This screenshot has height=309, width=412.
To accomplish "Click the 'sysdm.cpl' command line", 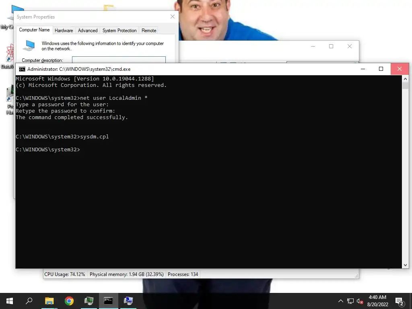I will [62, 137].
